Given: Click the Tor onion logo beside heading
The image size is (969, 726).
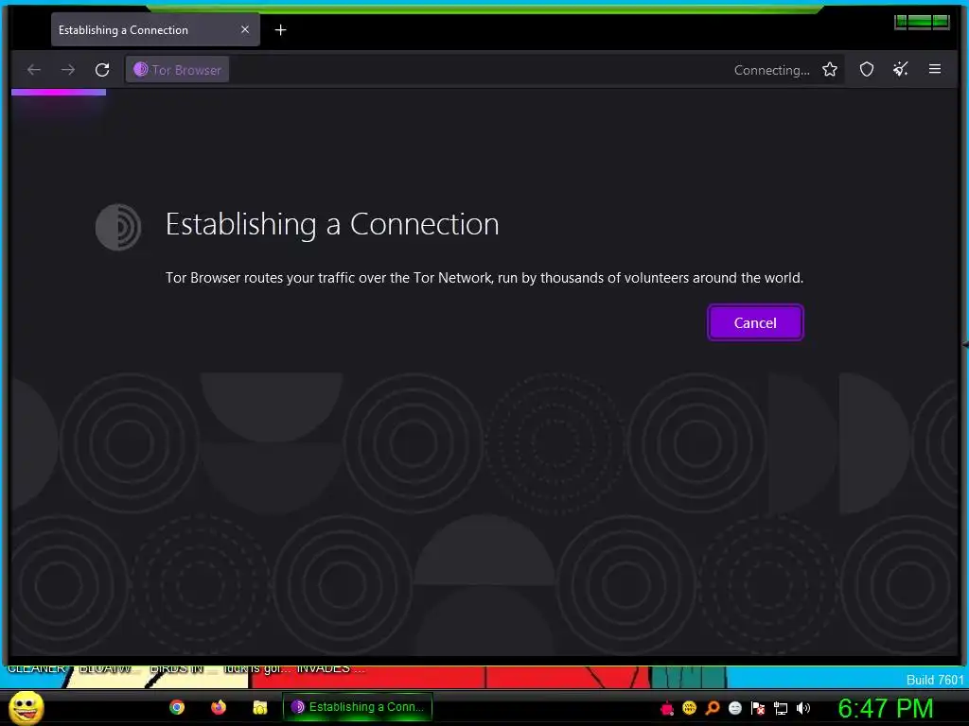Looking at the screenshot, I should point(118,227).
